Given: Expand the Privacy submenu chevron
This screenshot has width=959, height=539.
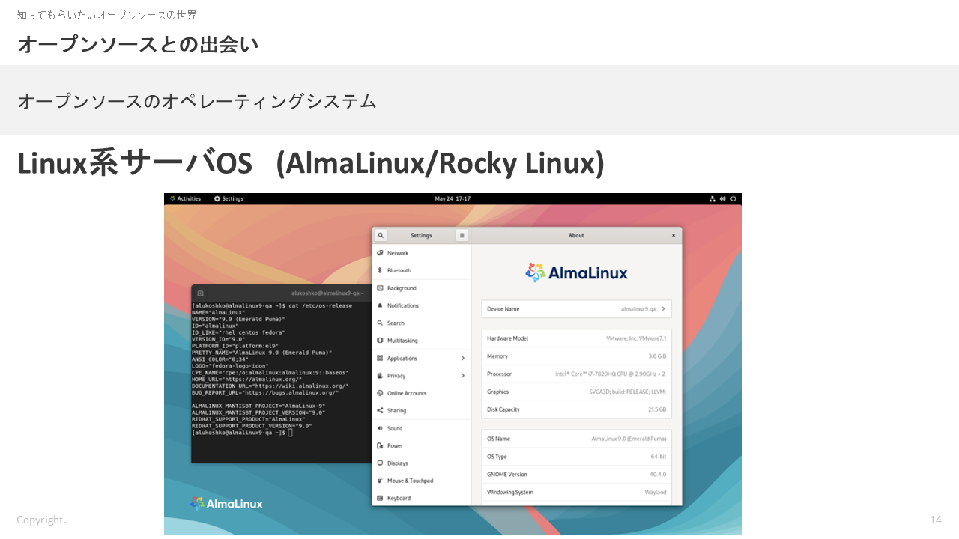Looking at the screenshot, I should [462, 376].
